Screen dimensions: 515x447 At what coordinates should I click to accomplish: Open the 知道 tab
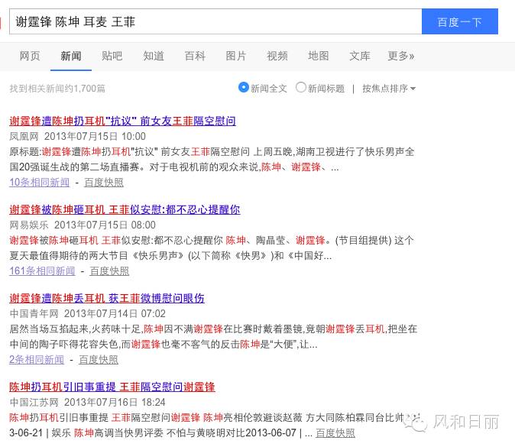pos(154,57)
